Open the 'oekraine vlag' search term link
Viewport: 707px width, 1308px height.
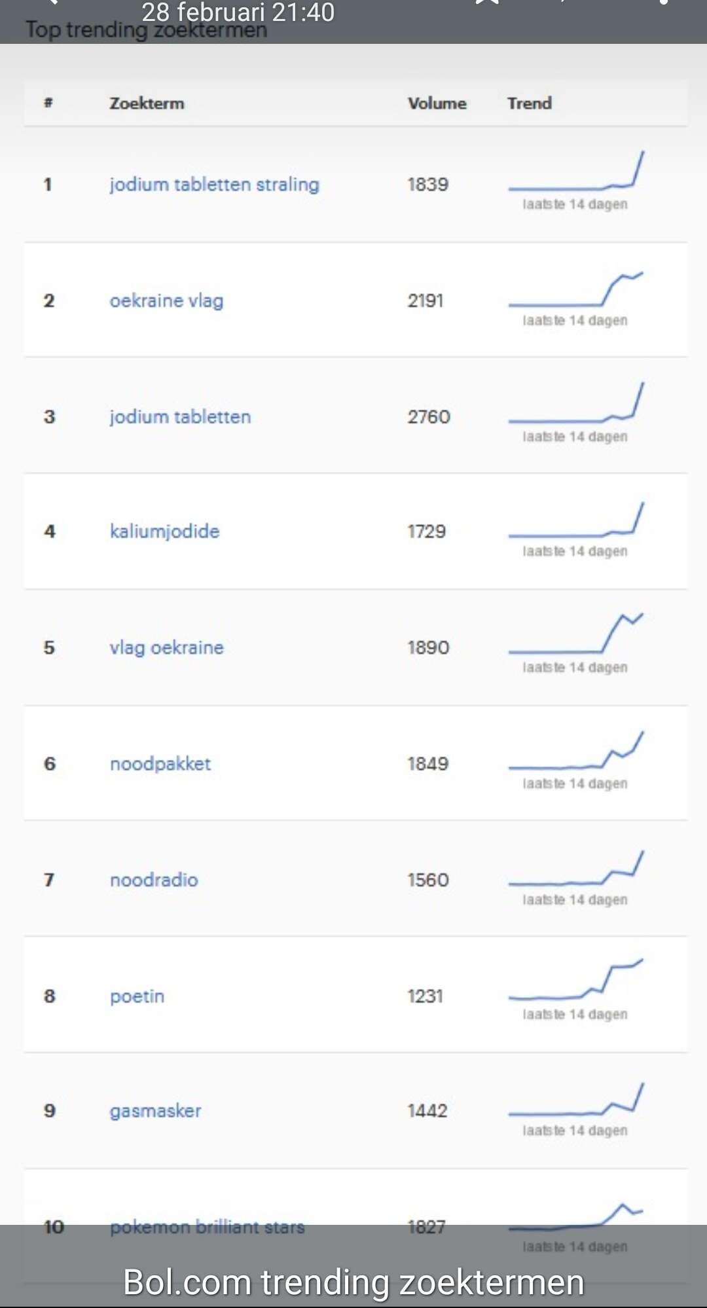coord(166,300)
